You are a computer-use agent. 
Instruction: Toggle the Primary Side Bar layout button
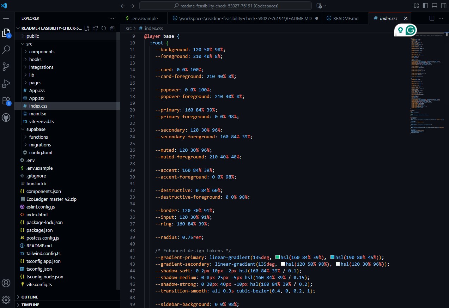coord(425,6)
